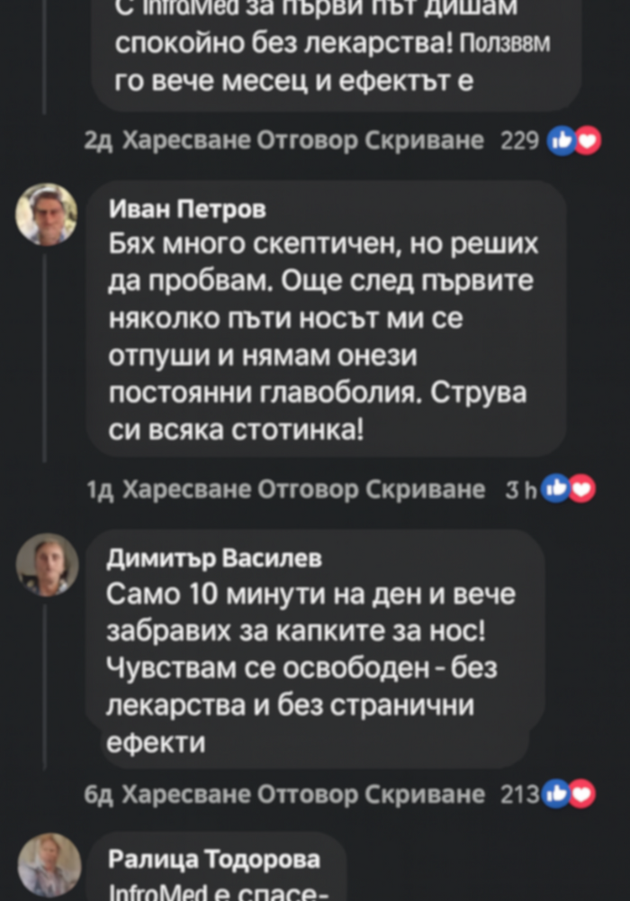Click the blue like reaction icon beside 213
The width and height of the screenshot is (630, 901).
(x=556, y=794)
